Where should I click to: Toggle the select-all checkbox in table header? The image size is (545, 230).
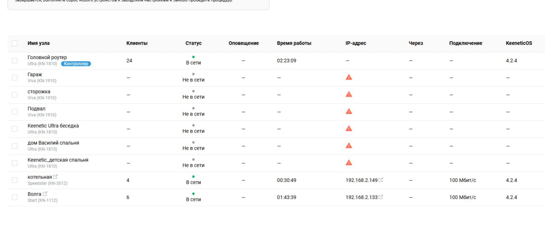click(15, 43)
